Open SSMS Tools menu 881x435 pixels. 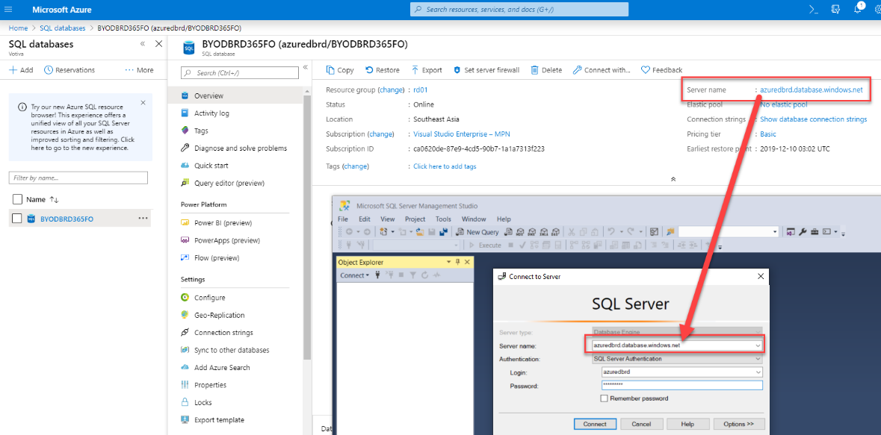[x=443, y=219]
